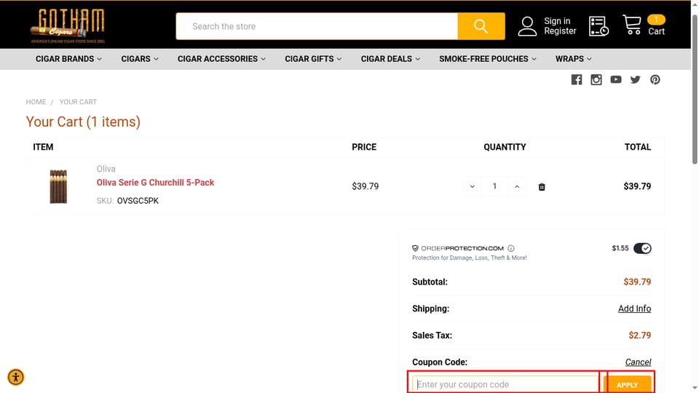
Task: Open the Twitter icon
Action: point(635,80)
